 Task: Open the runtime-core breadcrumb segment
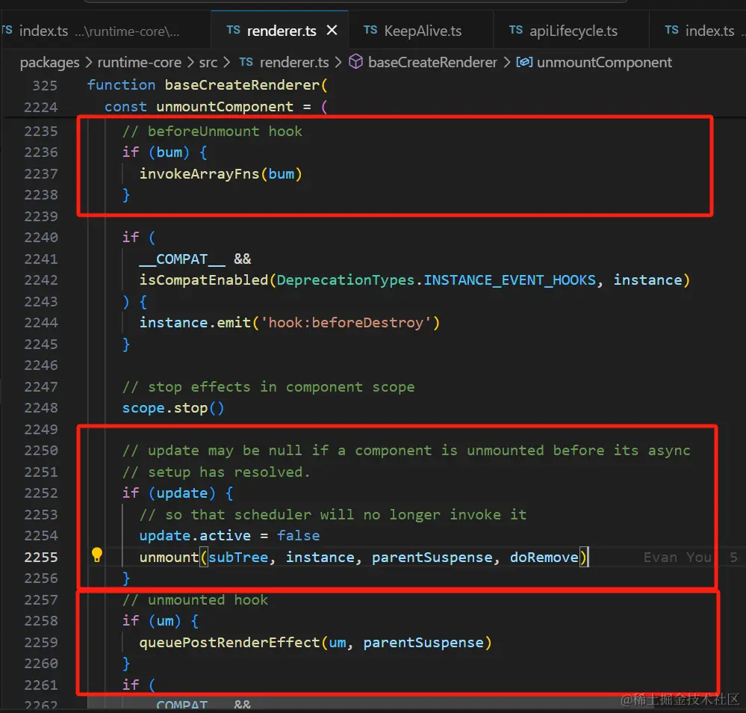tap(140, 62)
